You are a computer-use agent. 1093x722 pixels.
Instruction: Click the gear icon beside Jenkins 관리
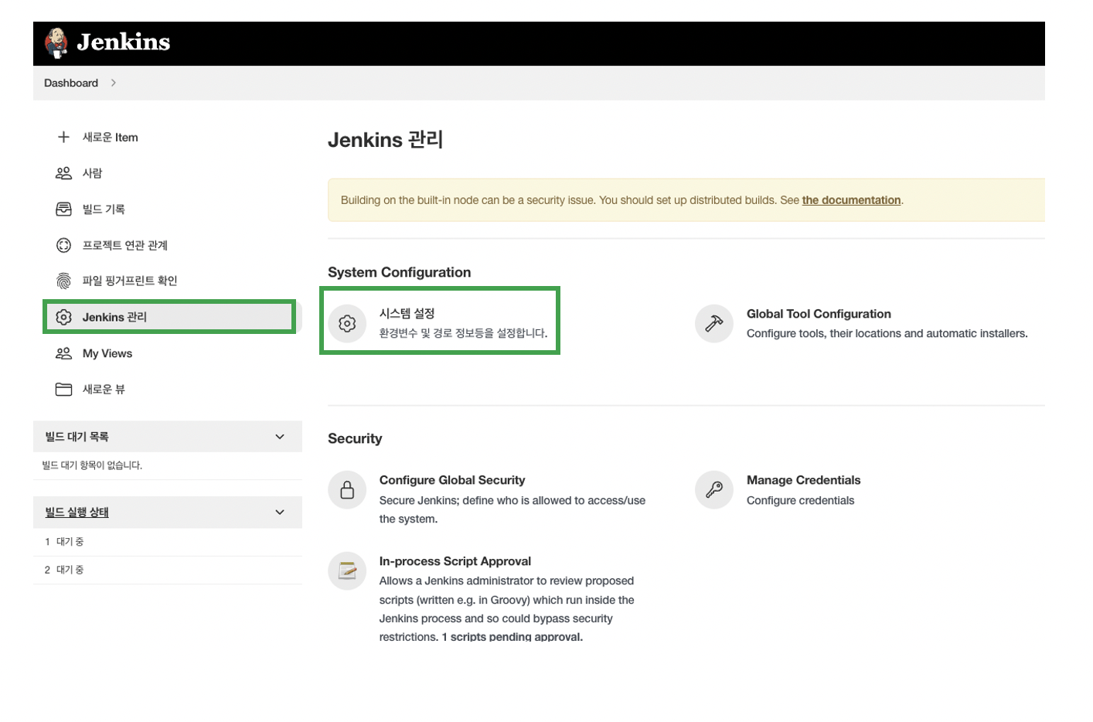coord(63,317)
